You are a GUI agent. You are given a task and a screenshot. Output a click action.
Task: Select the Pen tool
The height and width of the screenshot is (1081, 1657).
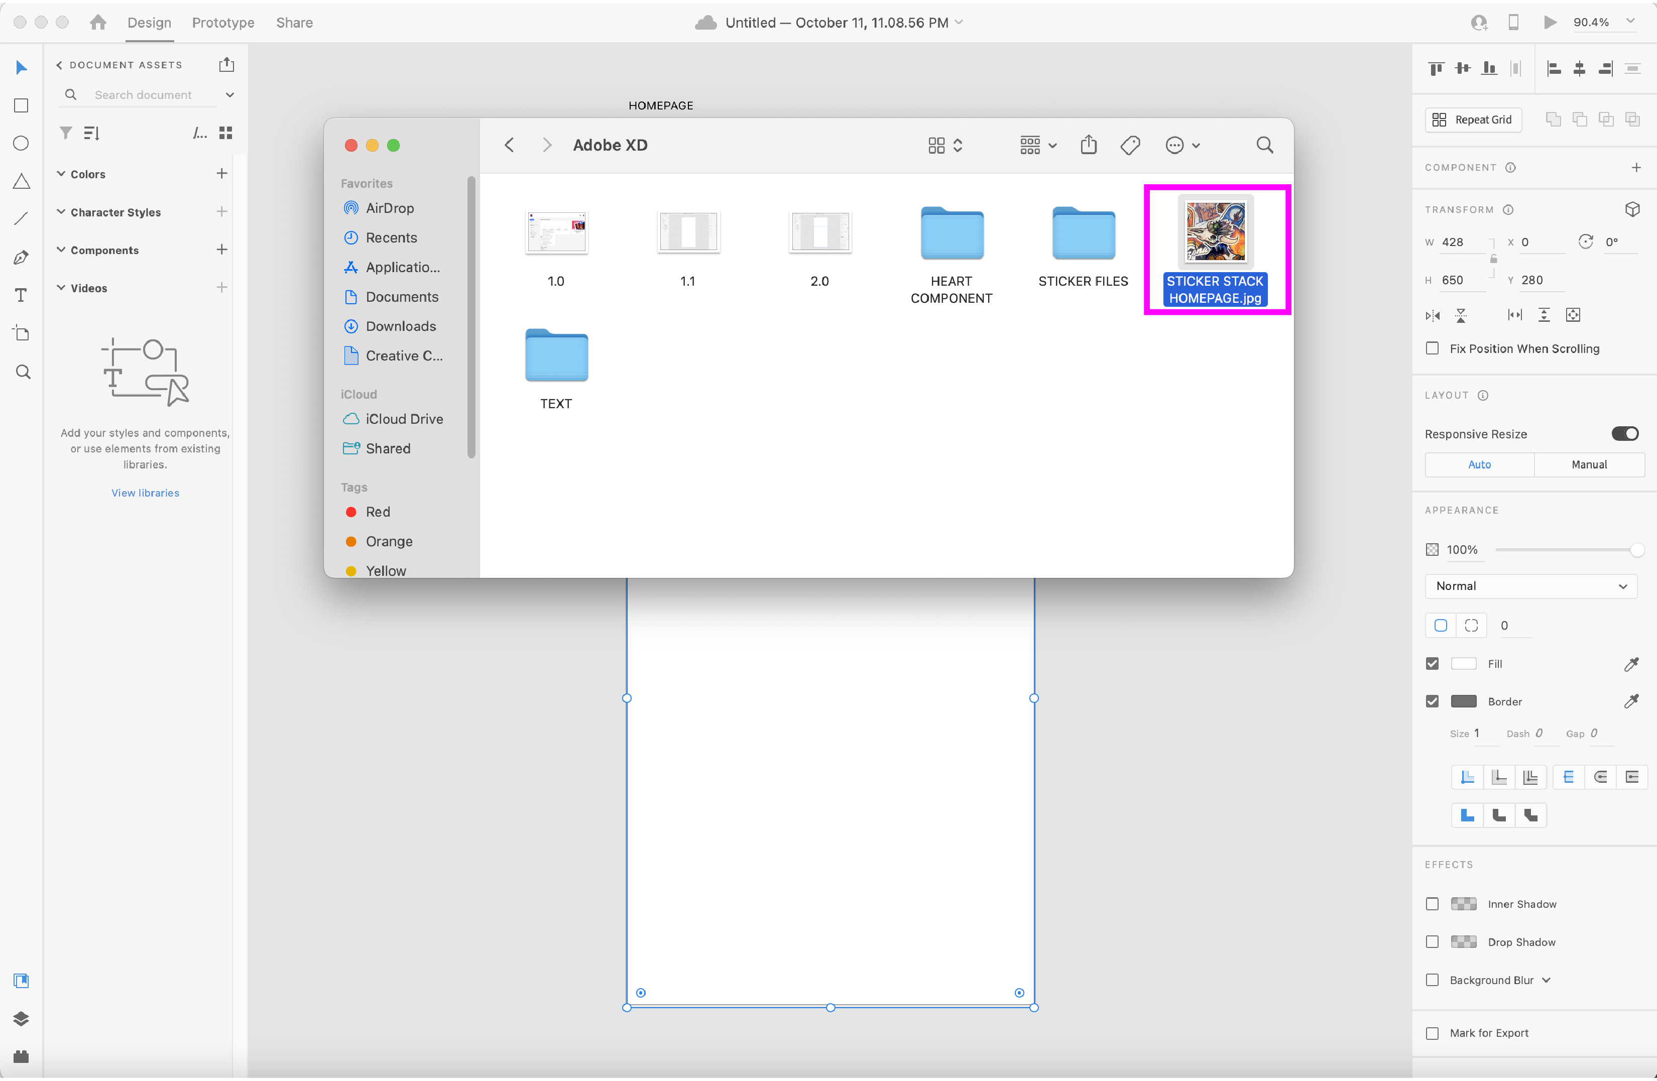pos(21,258)
